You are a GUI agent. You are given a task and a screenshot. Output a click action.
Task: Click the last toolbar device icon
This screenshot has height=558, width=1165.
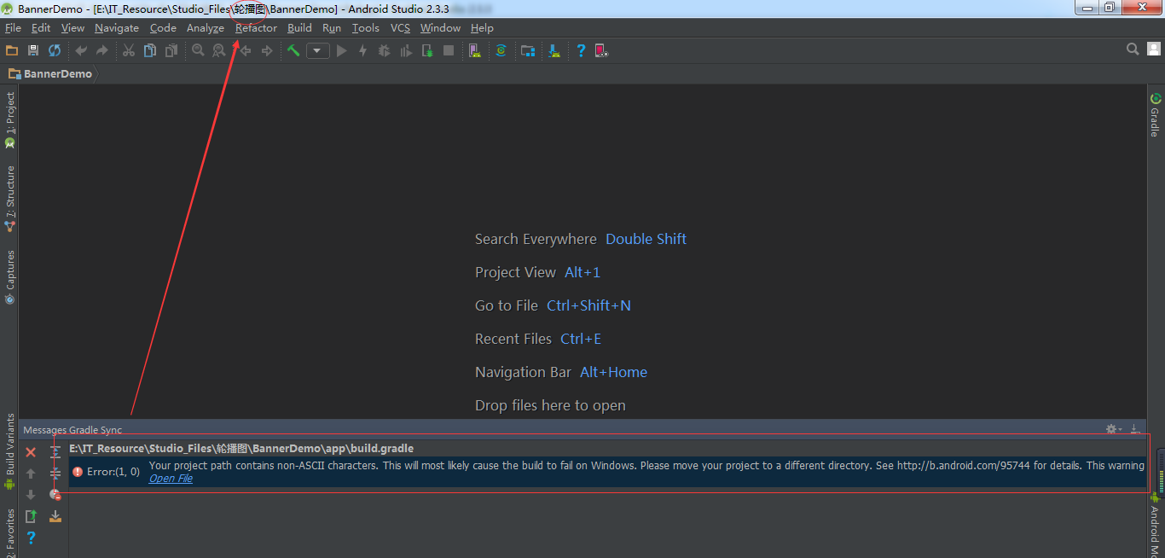click(x=601, y=50)
